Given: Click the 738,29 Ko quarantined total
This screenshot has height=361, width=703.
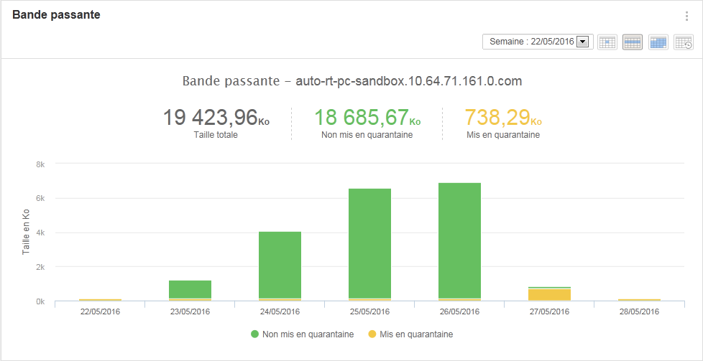Looking at the screenshot, I should [x=498, y=118].
